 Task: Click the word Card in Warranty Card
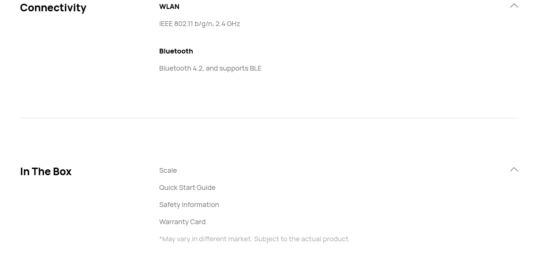coord(198,222)
